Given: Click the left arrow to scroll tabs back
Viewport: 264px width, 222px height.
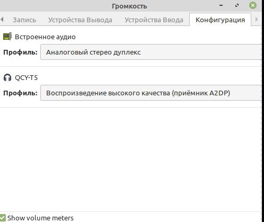Looking at the screenshot, I should pyautogui.click(x=2, y=20).
